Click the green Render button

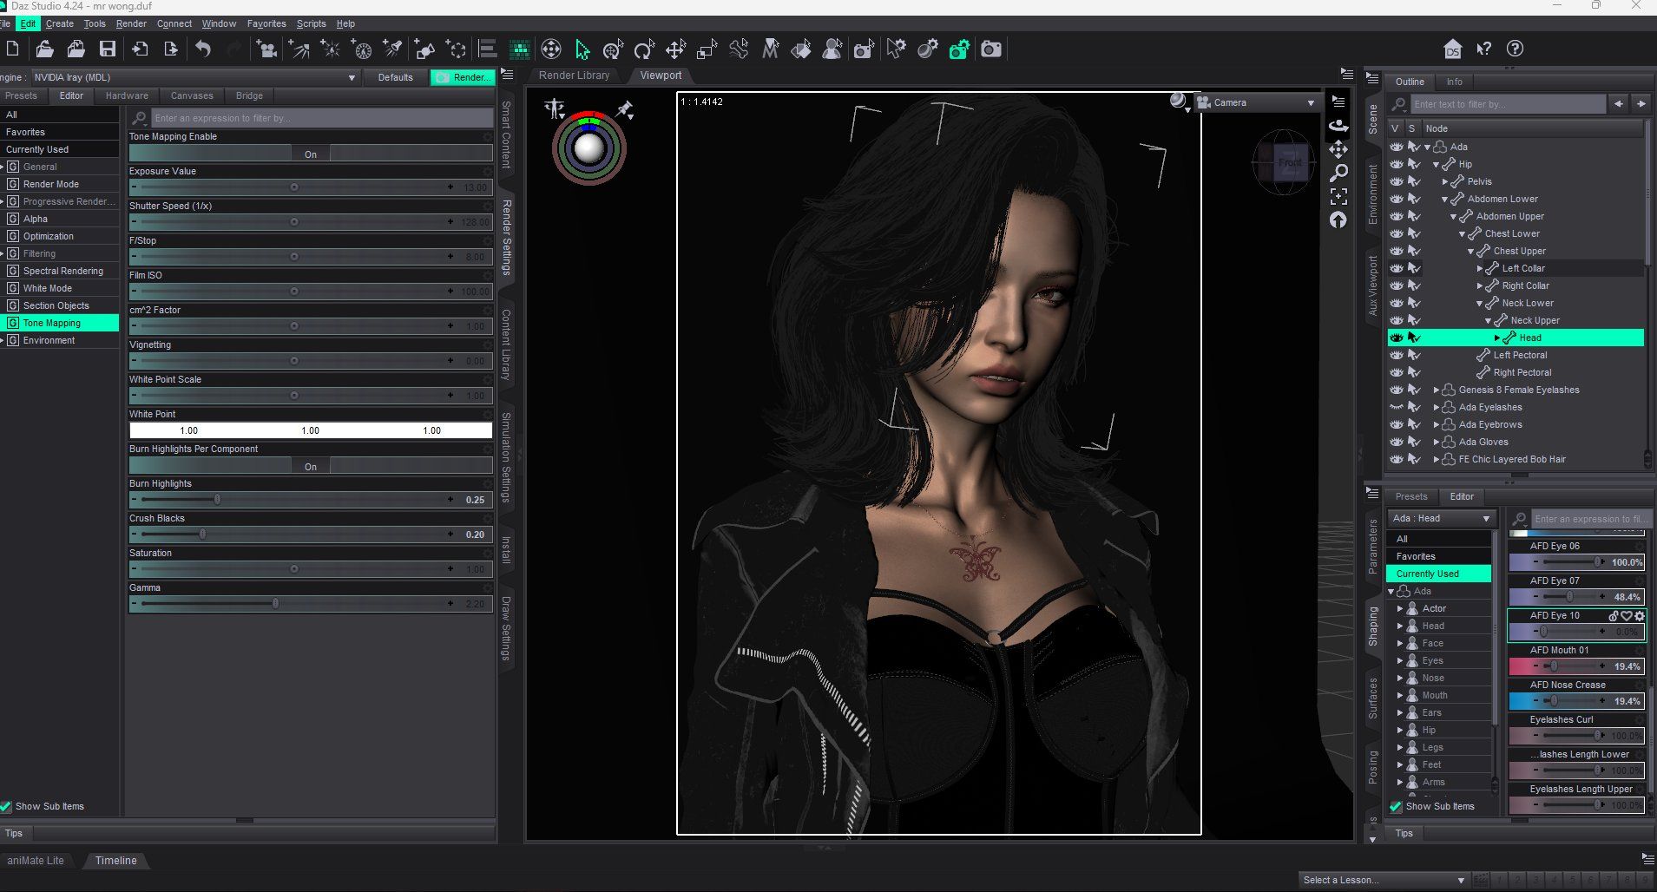(463, 77)
